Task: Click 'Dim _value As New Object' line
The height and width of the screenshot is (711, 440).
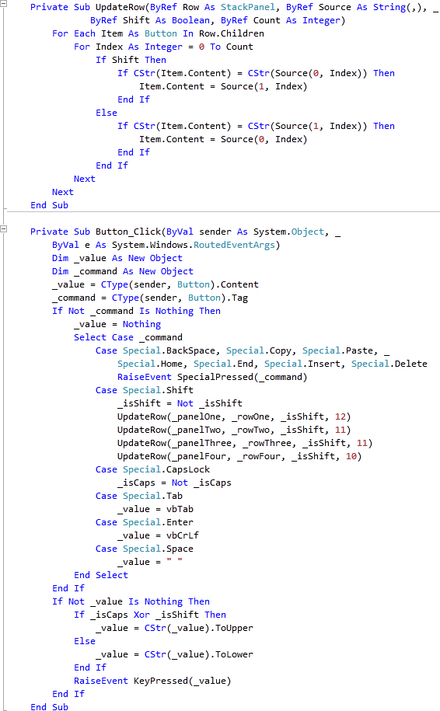Action: point(117,258)
